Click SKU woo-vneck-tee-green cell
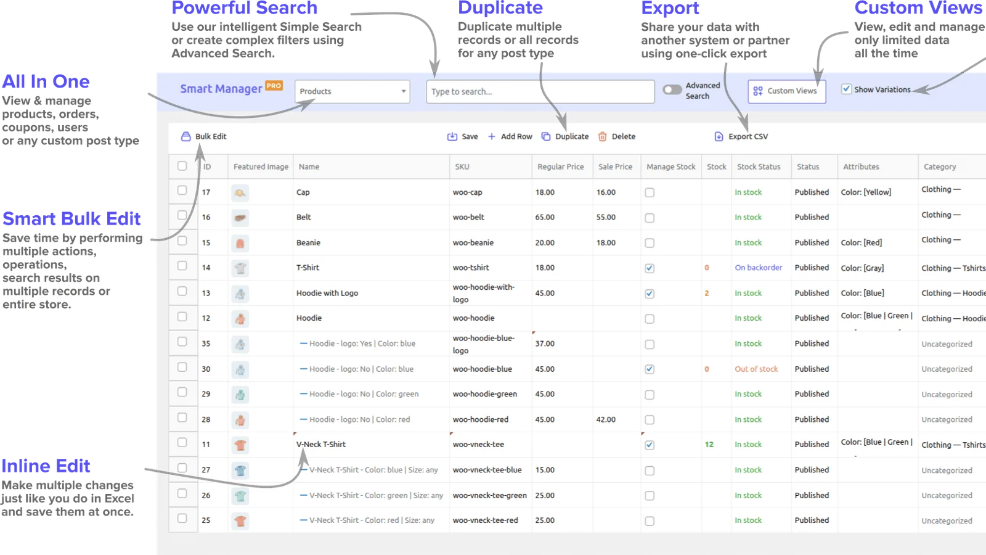Viewport: 986px width, 555px height. coord(490,496)
